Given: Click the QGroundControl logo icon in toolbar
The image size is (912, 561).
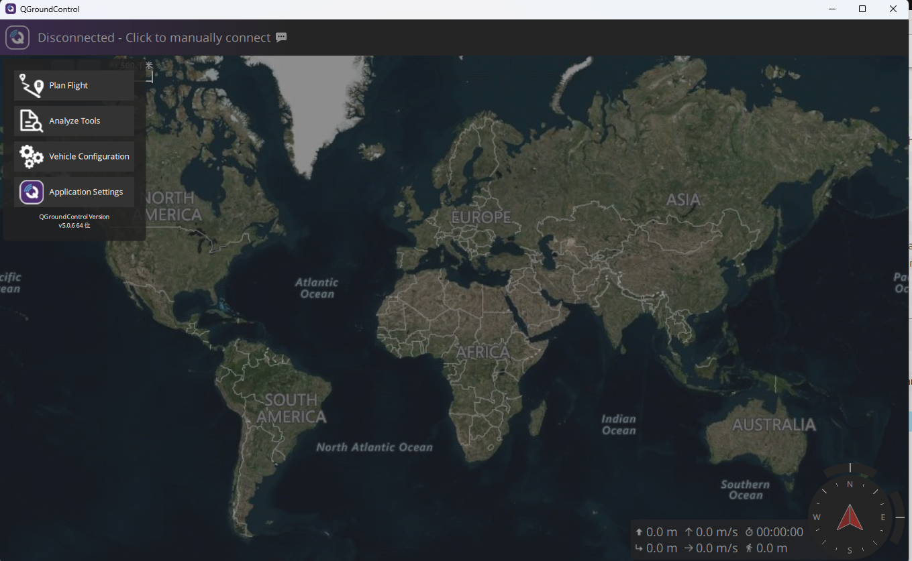Looking at the screenshot, I should (x=17, y=38).
